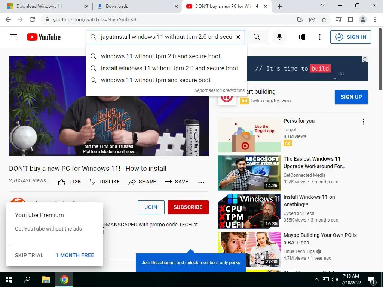Click SIGN UP on Twilio ad

(x=351, y=97)
